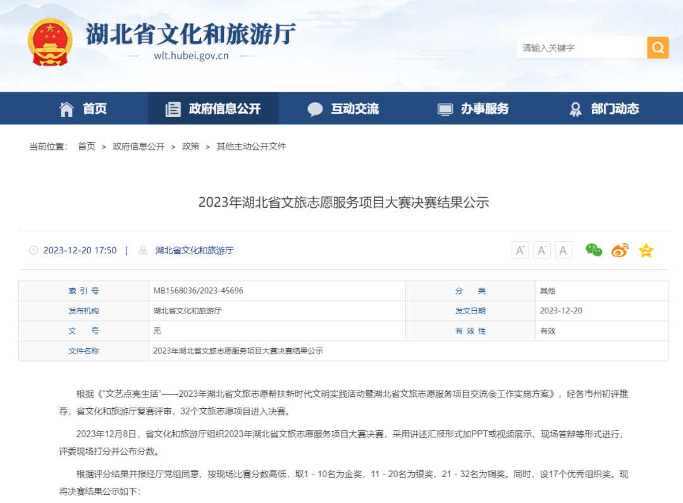Click the speech bubble icon beside 互动交流
The width and height of the screenshot is (683, 503).
click(x=315, y=108)
